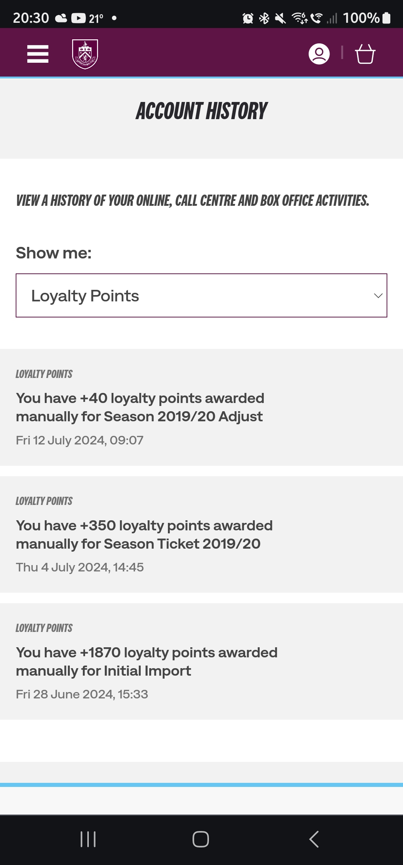
Task: Tap the Fri 28 June 2024 timestamp
Action: coord(82,694)
